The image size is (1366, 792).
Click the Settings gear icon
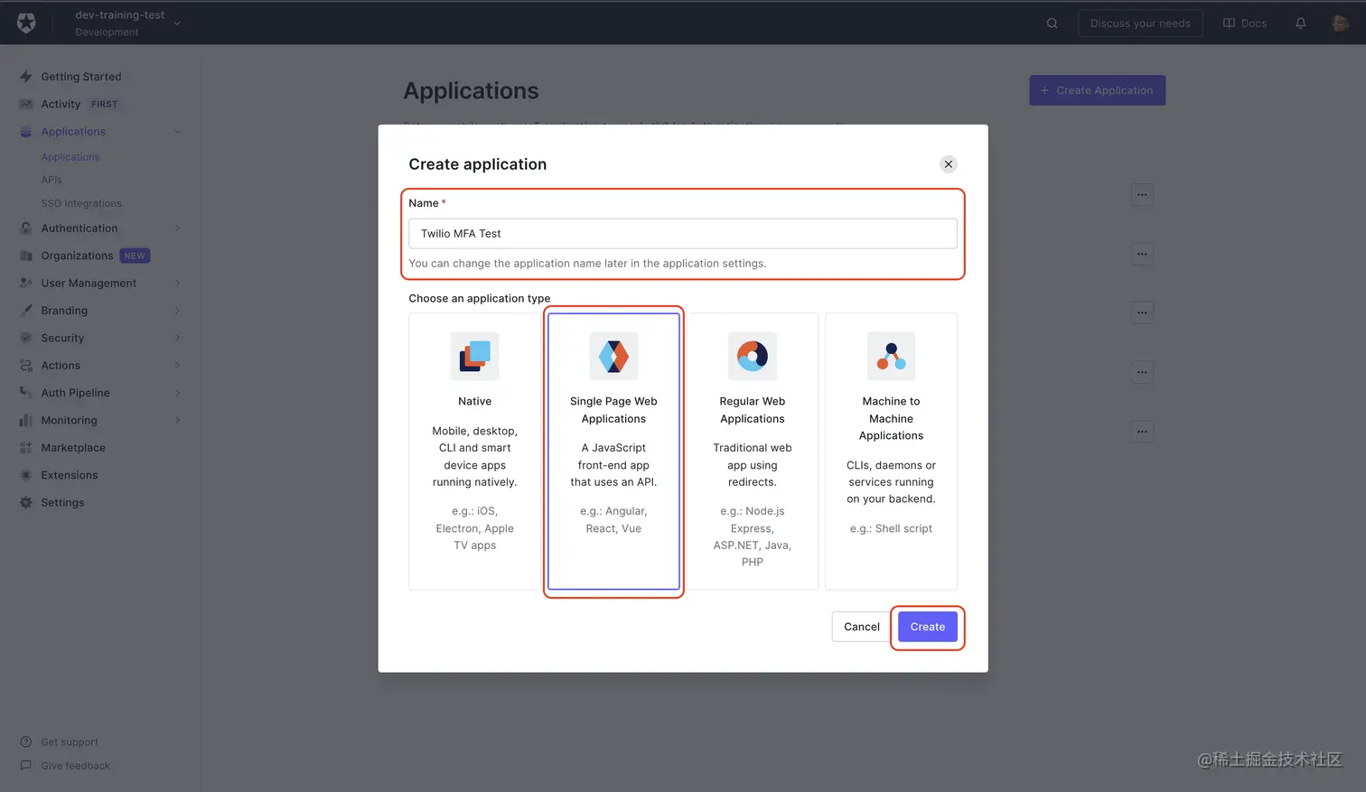[24, 502]
